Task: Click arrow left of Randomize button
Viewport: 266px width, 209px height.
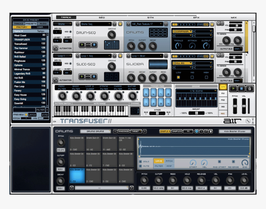Action: click(115, 131)
